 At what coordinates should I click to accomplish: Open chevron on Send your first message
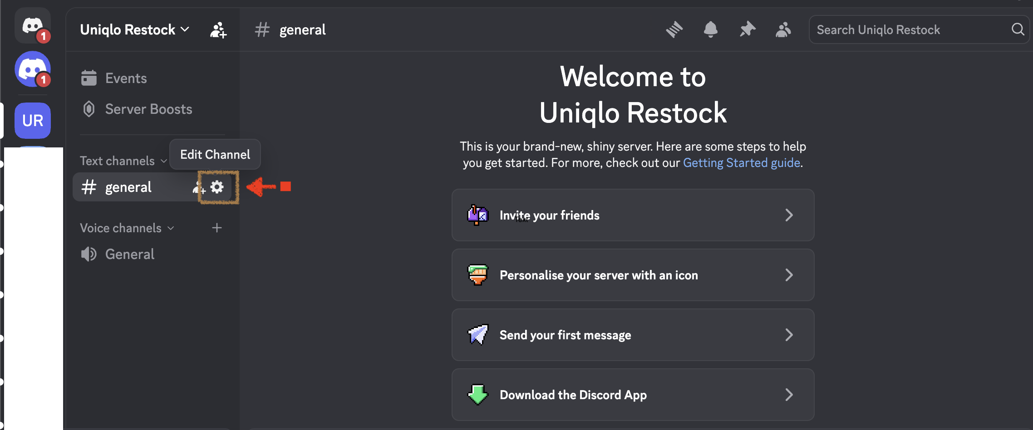[789, 335]
